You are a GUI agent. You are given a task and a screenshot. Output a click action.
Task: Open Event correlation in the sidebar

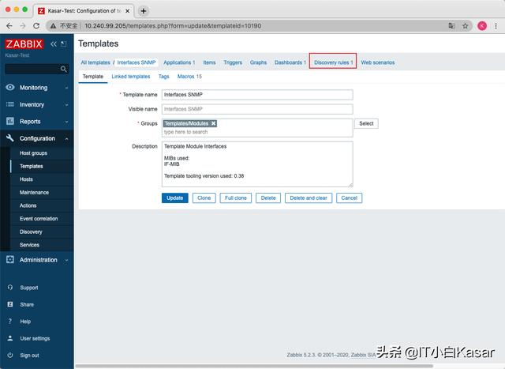point(39,218)
